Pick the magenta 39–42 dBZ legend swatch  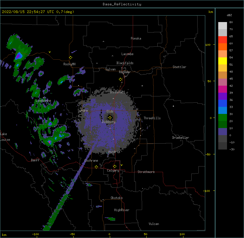click(x=222, y=89)
